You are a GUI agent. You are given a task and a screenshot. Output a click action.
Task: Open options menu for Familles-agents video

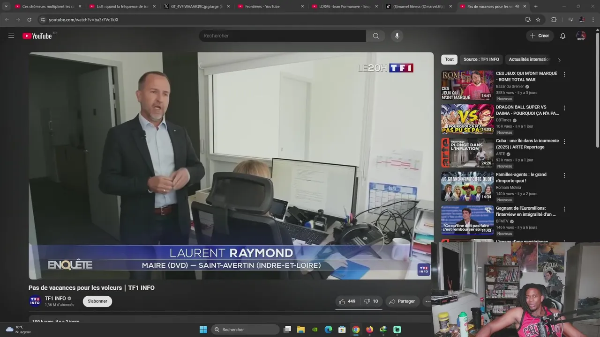click(564, 176)
